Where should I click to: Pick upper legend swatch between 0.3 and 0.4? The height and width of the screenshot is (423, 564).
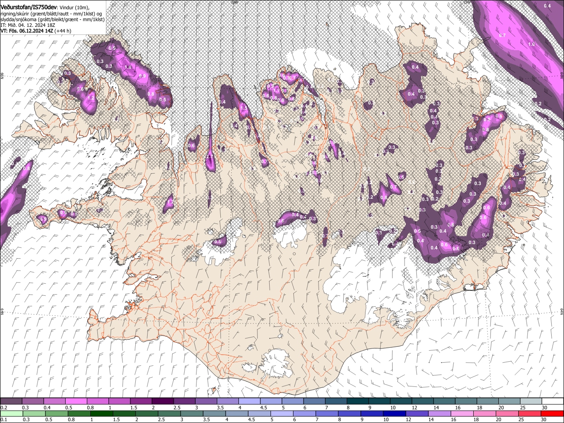coord(33,401)
